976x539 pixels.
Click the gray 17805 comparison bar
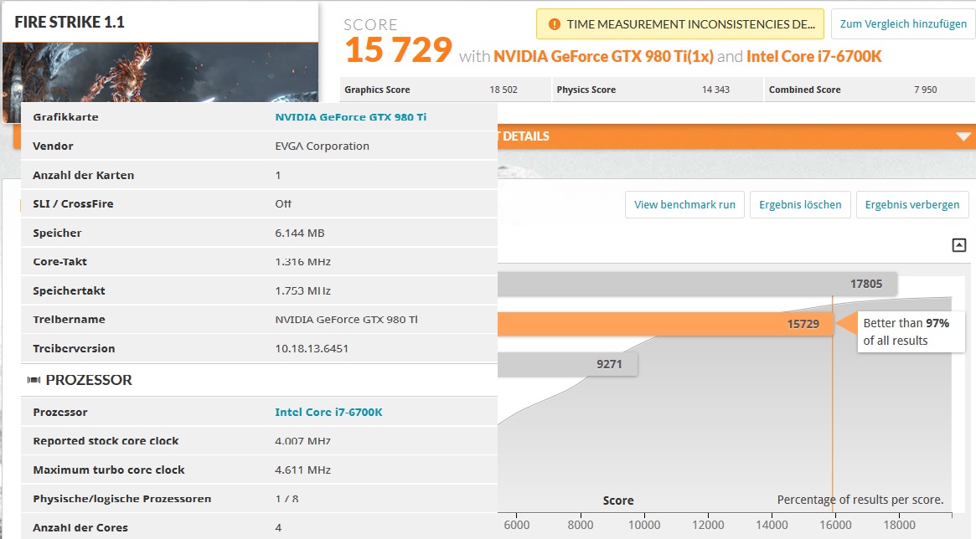click(x=697, y=284)
